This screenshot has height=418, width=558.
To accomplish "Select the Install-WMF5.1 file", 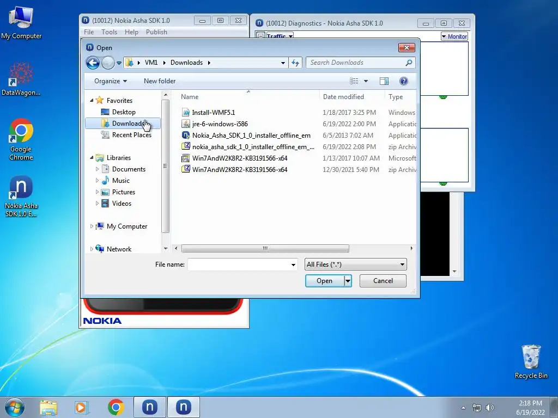I will click(x=214, y=113).
